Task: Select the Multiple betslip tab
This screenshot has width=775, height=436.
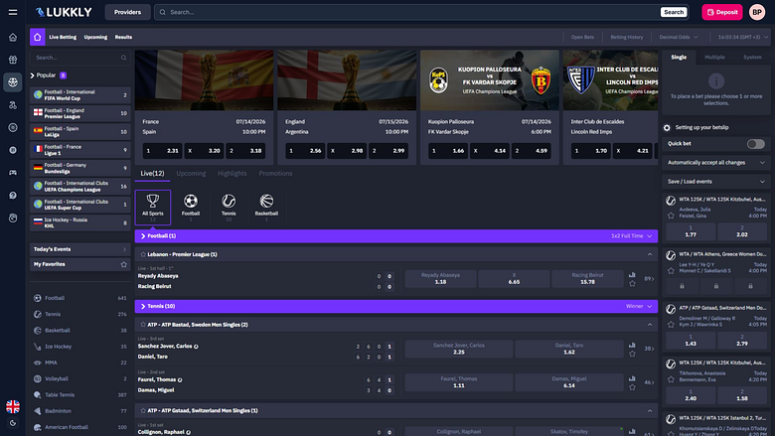Action: pos(714,58)
